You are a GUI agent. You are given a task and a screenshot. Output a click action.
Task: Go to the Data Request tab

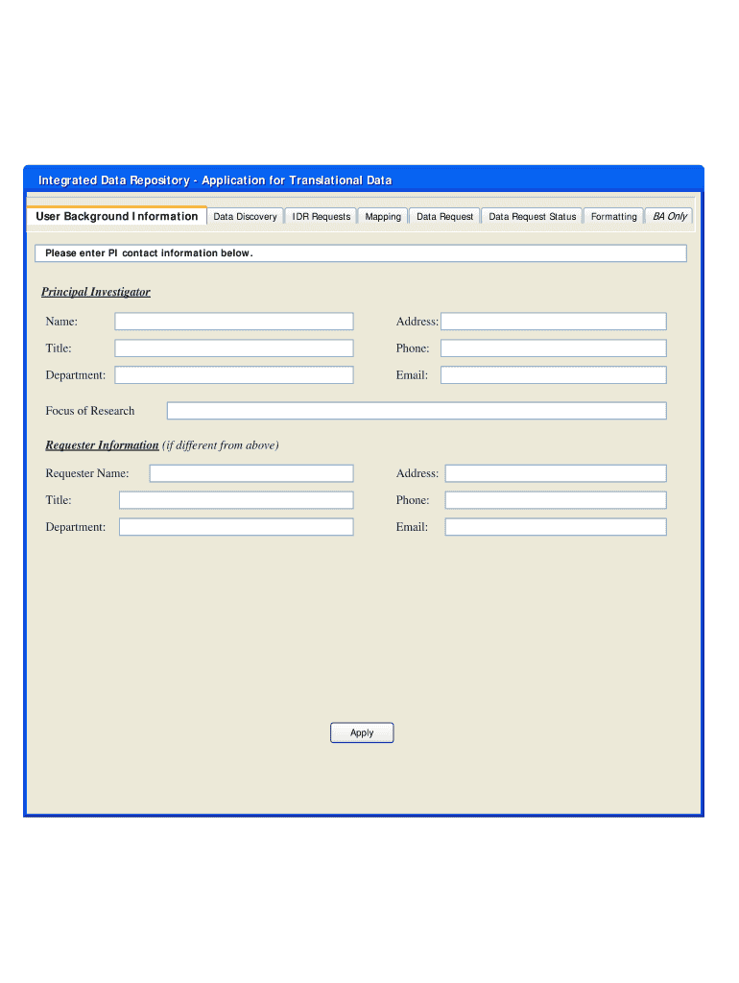click(444, 217)
